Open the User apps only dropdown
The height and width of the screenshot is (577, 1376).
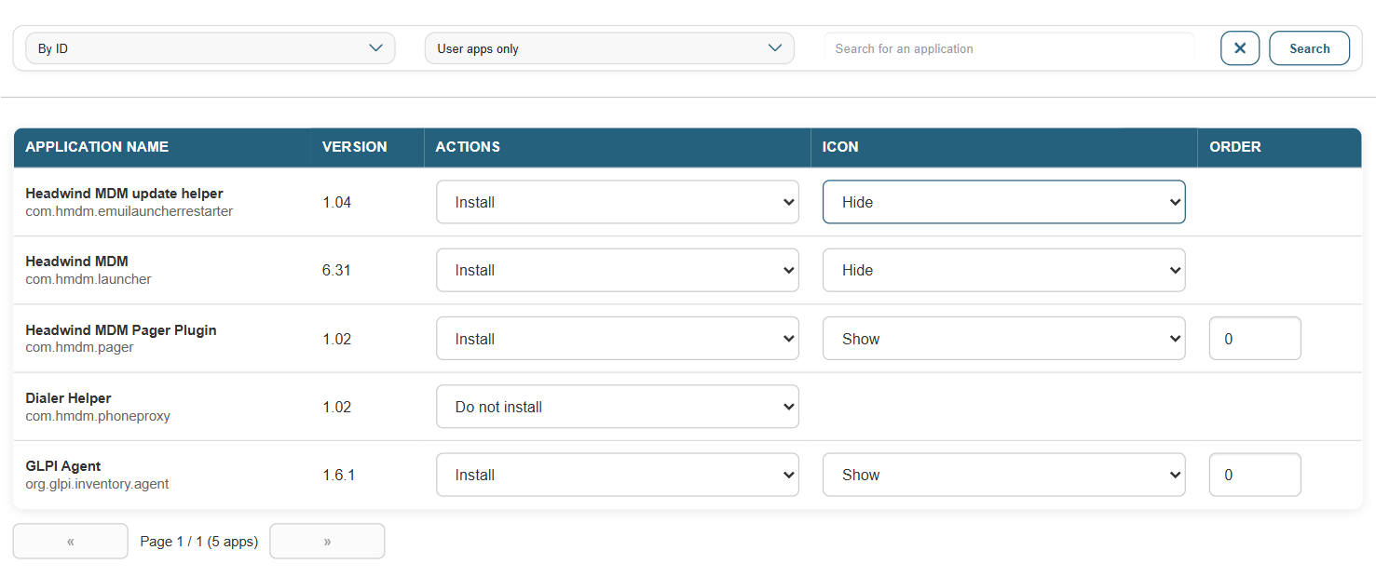609,48
